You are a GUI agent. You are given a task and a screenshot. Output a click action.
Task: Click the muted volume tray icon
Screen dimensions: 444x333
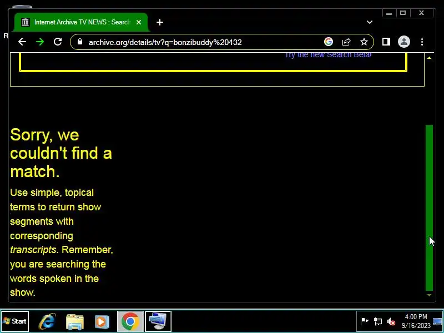tap(391, 321)
